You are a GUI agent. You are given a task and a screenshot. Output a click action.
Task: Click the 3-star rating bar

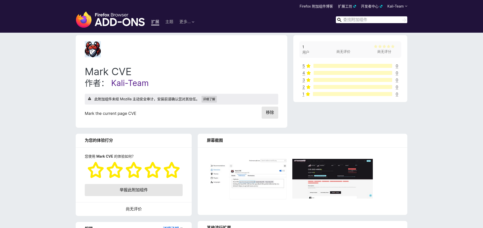(x=353, y=80)
